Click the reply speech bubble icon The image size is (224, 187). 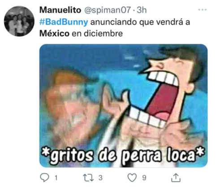(x=44, y=178)
